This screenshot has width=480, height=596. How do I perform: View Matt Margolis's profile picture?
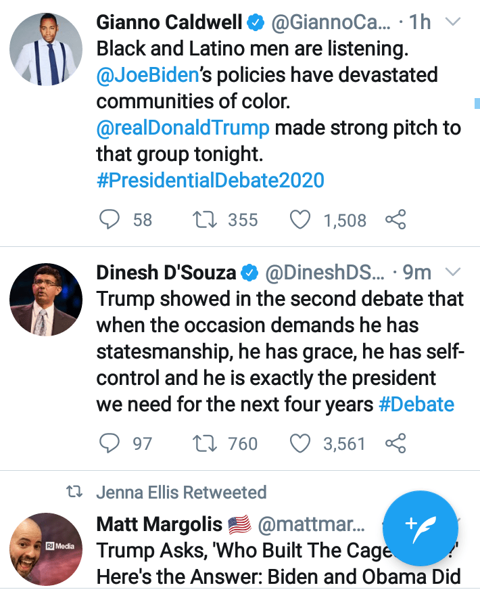(x=47, y=549)
